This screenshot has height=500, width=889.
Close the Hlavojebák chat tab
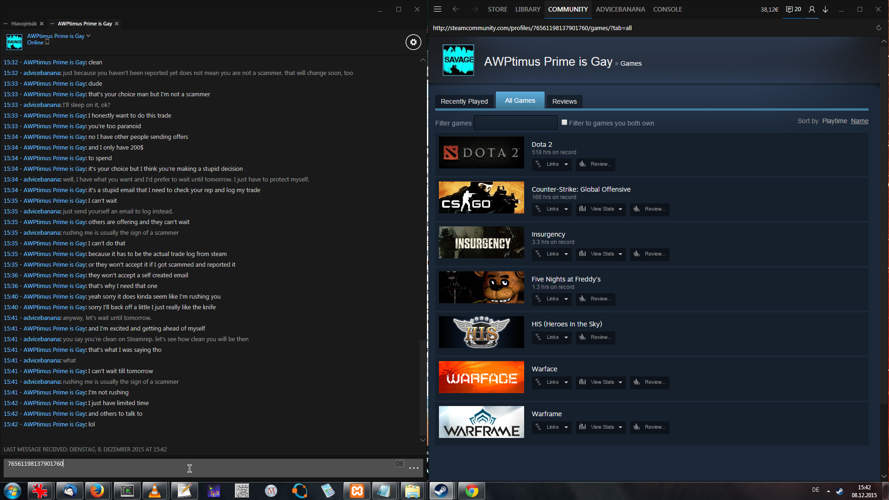pyautogui.click(x=42, y=24)
